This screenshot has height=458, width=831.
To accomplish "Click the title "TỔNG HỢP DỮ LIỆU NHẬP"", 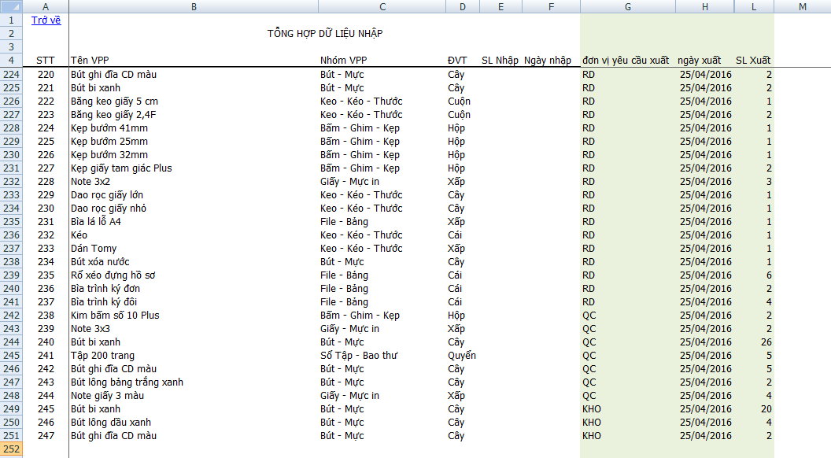I will click(325, 34).
